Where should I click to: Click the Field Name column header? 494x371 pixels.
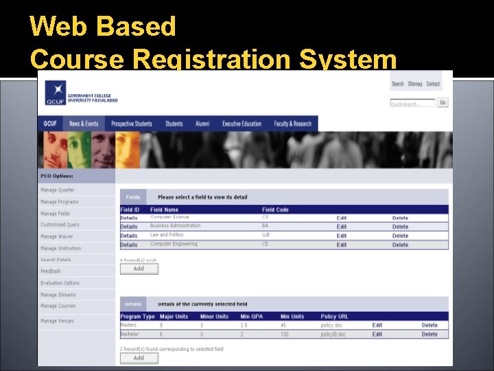[164, 210]
